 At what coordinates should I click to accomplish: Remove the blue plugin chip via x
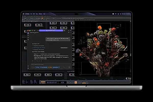(x=59, y=67)
